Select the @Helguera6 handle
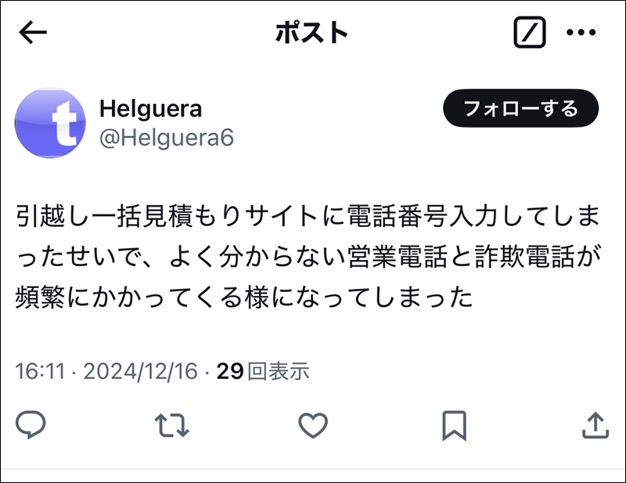Screen dimensions: 626x483 coord(167,138)
